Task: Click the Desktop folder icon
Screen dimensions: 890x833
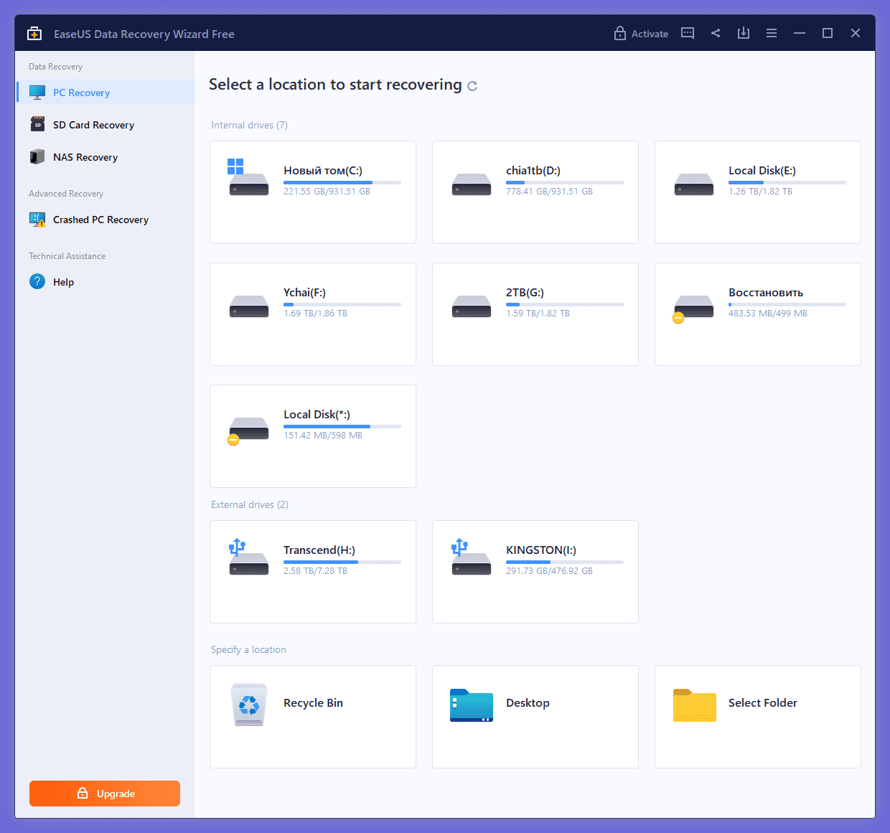Action: click(472, 705)
